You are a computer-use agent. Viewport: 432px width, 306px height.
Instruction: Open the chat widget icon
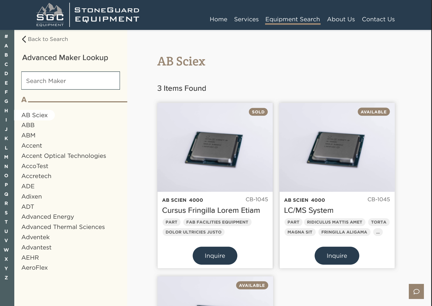(x=416, y=291)
